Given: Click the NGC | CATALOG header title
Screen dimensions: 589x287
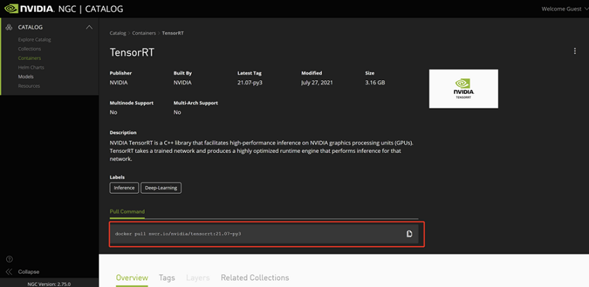Looking at the screenshot, I should click(91, 8).
